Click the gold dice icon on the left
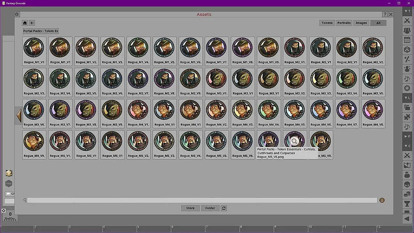The height and width of the screenshot is (233, 414). pyautogui.click(x=9, y=173)
